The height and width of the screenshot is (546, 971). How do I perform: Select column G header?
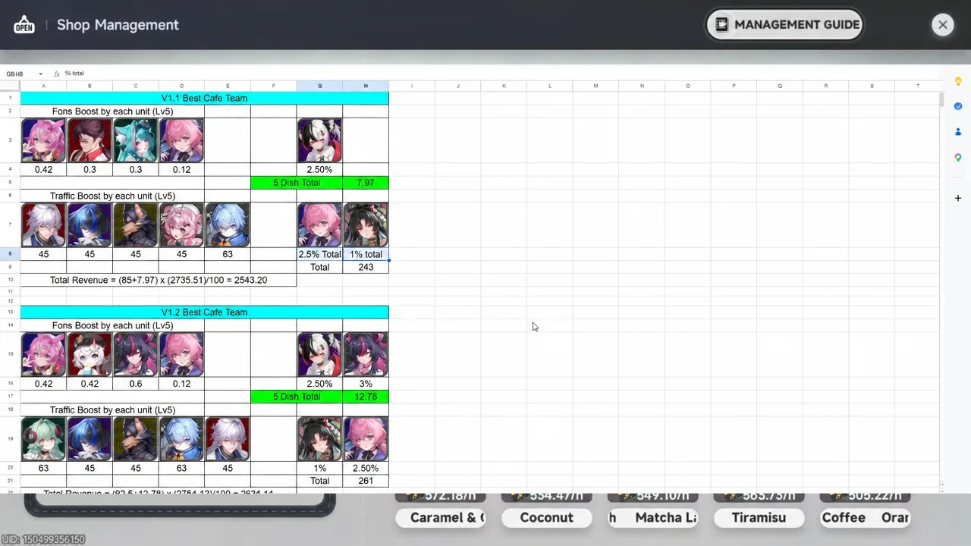click(x=319, y=86)
